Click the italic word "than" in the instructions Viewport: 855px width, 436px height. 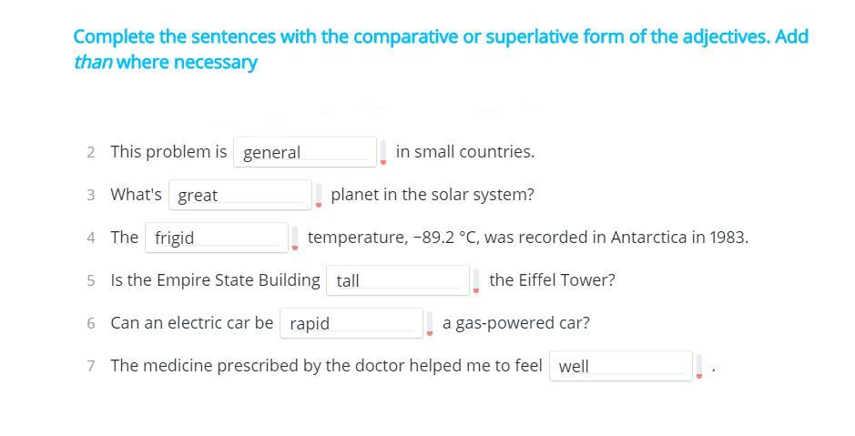(93, 62)
